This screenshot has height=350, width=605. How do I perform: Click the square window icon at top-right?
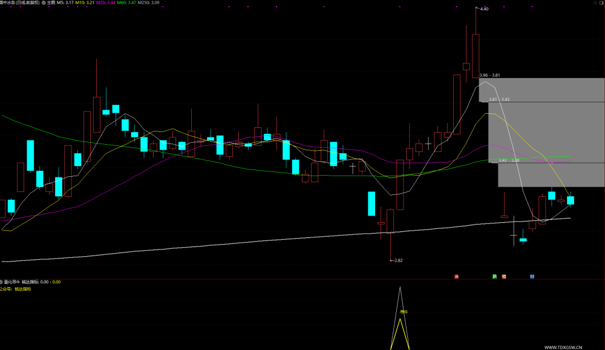click(602, 2)
